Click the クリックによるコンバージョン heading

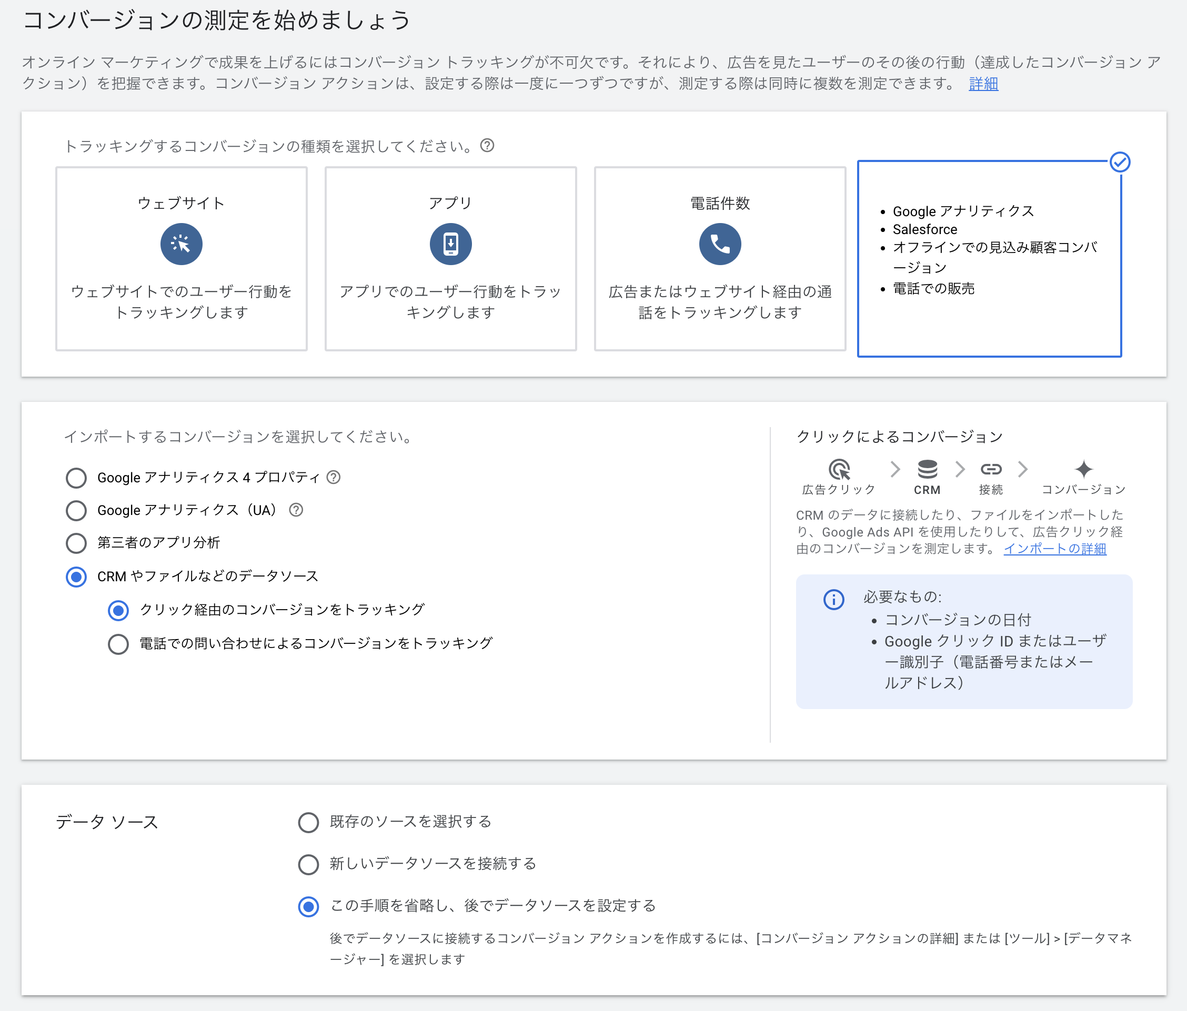(899, 437)
